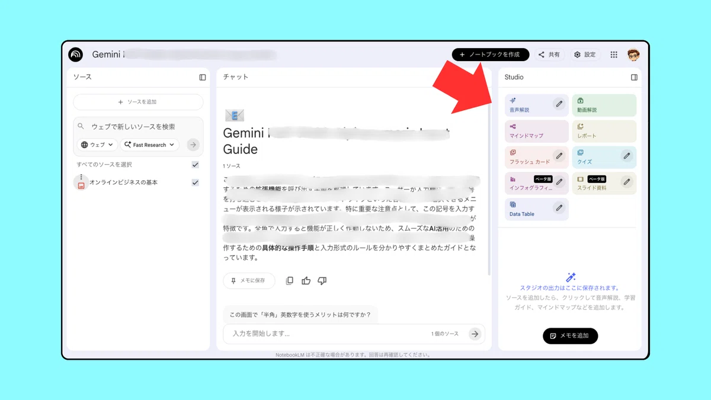
Task: Click the Studio panel header label
Action: tap(514, 77)
